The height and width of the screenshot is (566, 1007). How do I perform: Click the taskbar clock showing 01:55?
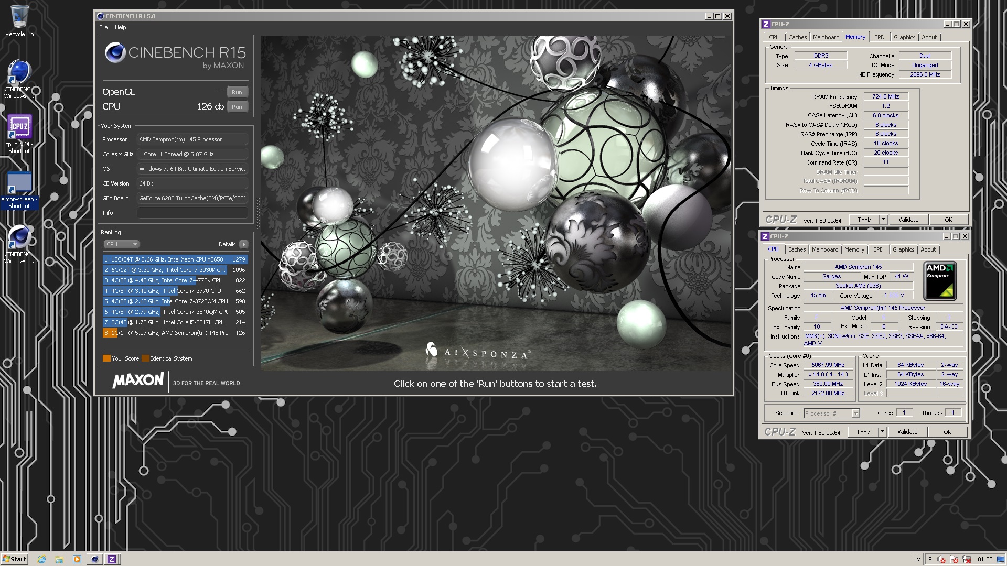click(x=985, y=559)
